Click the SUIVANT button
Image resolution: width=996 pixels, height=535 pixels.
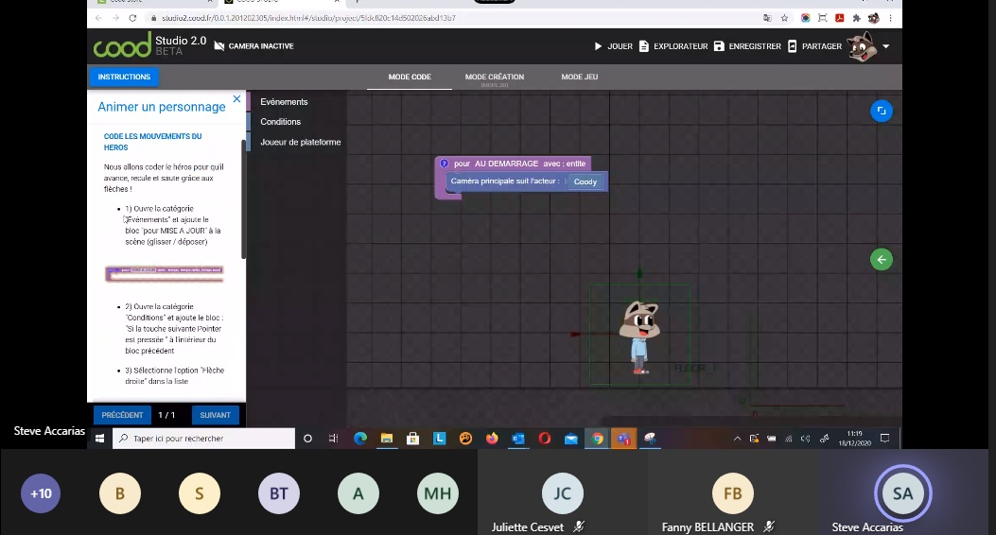coord(215,415)
